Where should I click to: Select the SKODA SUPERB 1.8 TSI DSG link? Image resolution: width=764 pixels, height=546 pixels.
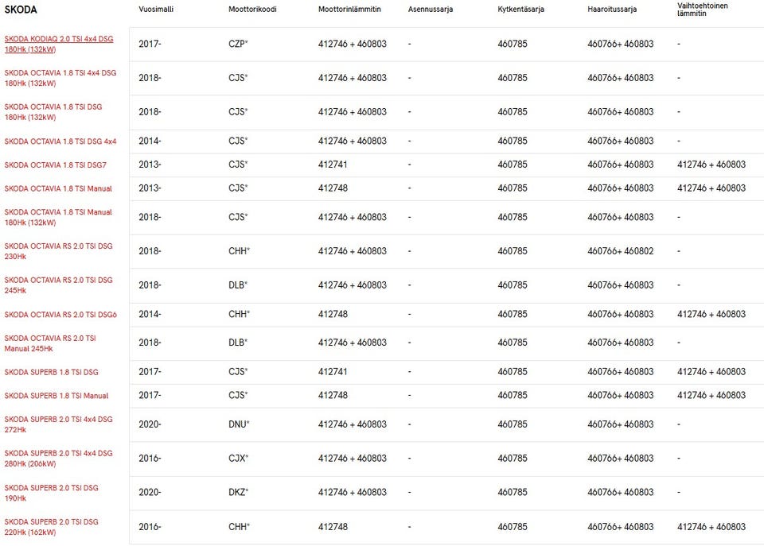pos(52,372)
